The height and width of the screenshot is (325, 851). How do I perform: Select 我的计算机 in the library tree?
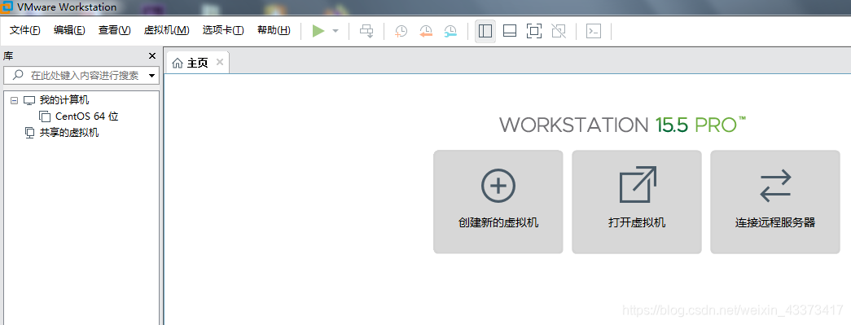pyautogui.click(x=64, y=100)
